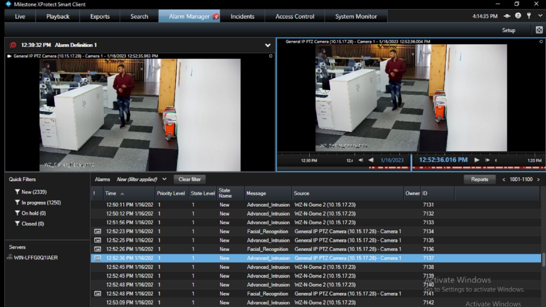The height and width of the screenshot is (307, 546).
Task: Click image icon on alarm 7136 row
Action: coord(98,249)
